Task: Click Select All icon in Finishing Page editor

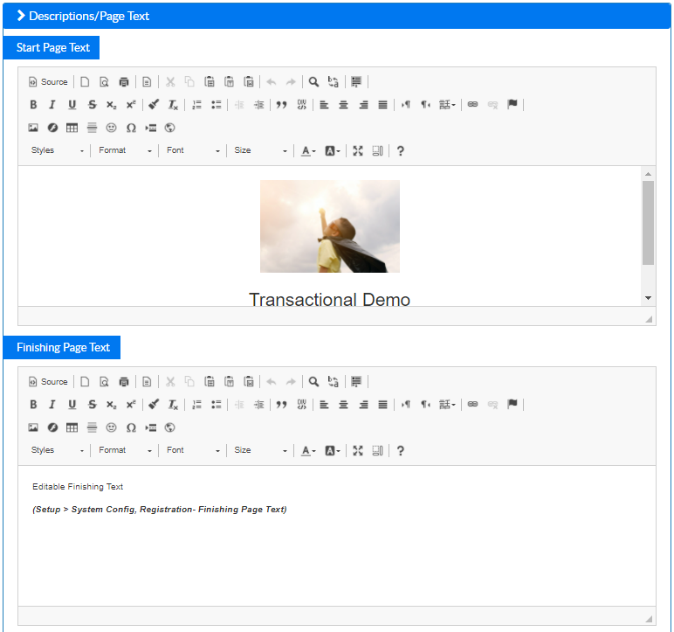Action: click(356, 382)
